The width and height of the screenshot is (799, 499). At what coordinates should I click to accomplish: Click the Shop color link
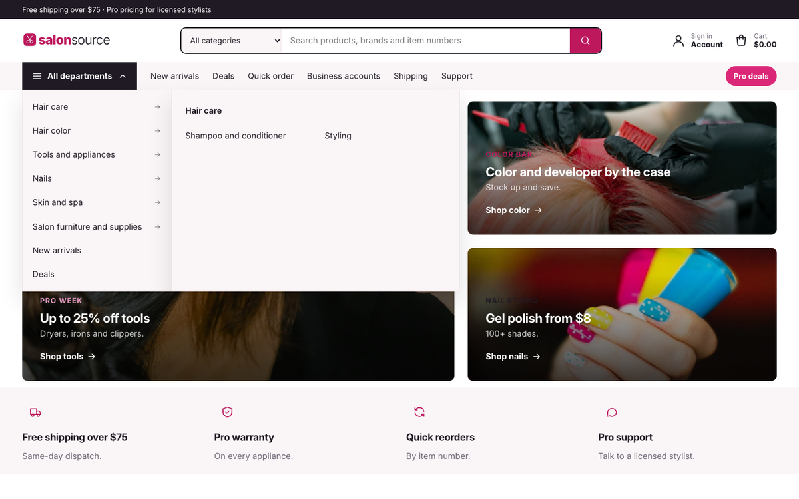(x=513, y=210)
